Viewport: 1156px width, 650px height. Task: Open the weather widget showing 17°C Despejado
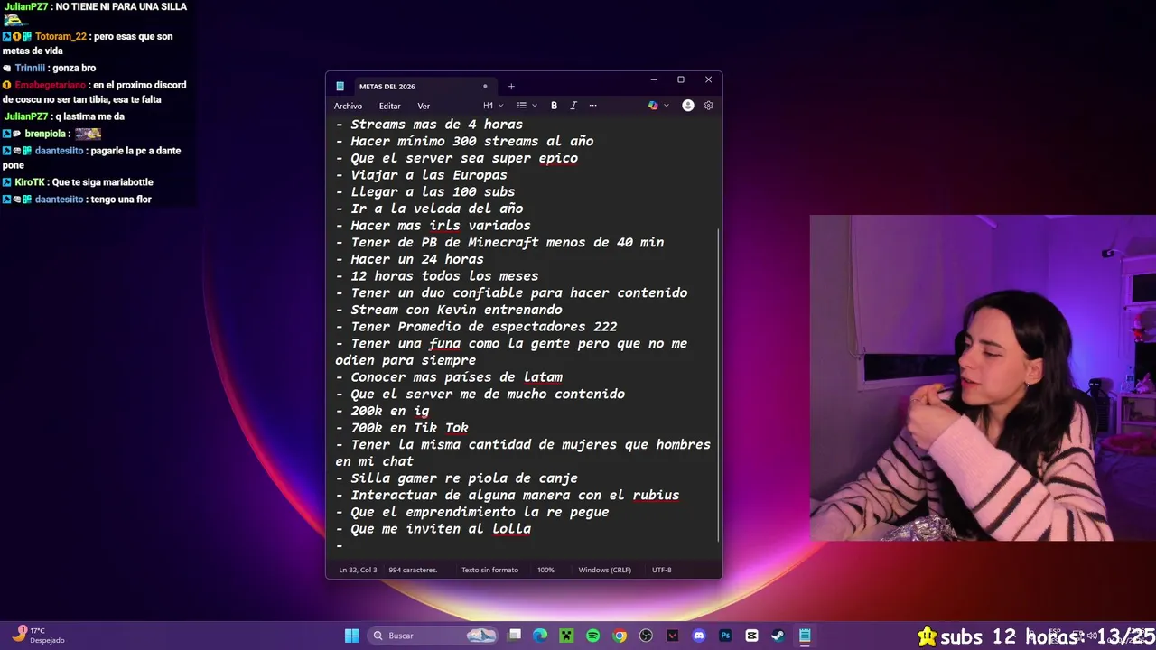tap(39, 636)
